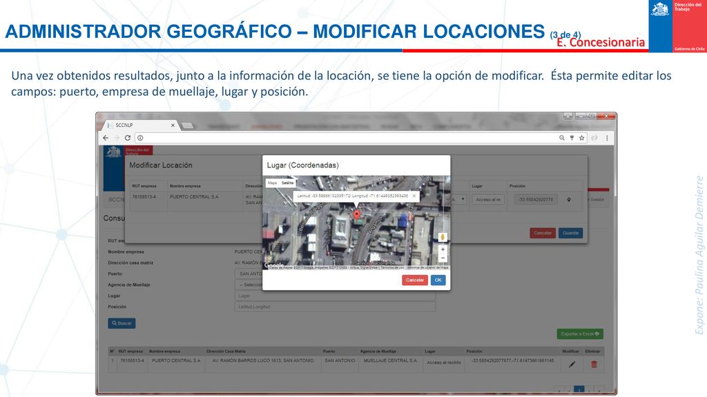
Task: Switch map view to Mapa
Action: 272,183
